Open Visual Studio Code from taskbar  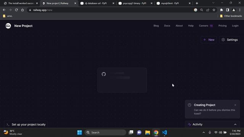tap(164, 132)
